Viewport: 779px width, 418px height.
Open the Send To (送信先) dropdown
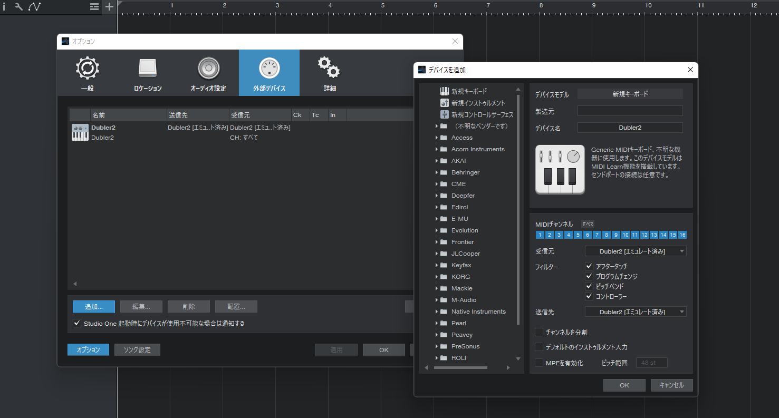[x=636, y=312]
